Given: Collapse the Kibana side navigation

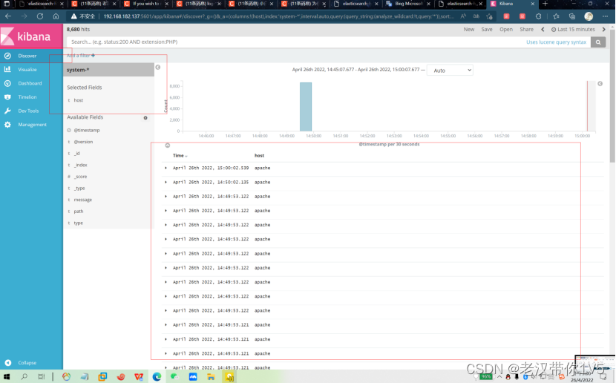Looking at the screenshot, I should point(27,362).
